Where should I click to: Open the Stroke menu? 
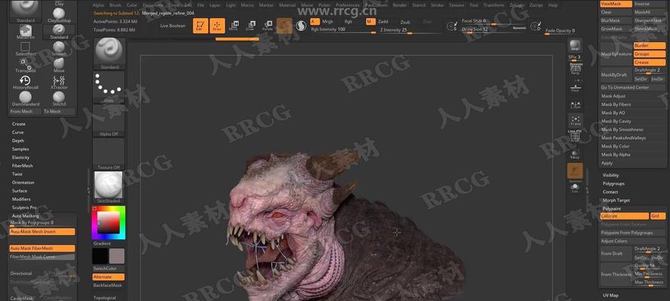point(437,5)
